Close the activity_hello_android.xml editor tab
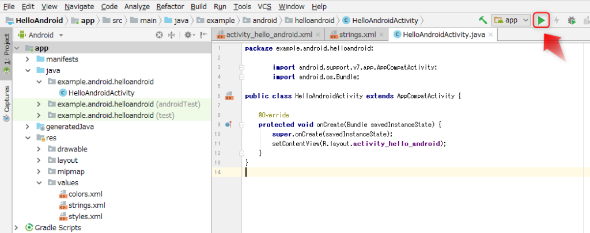The width and height of the screenshot is (590, 233). (x=317, y=35)
